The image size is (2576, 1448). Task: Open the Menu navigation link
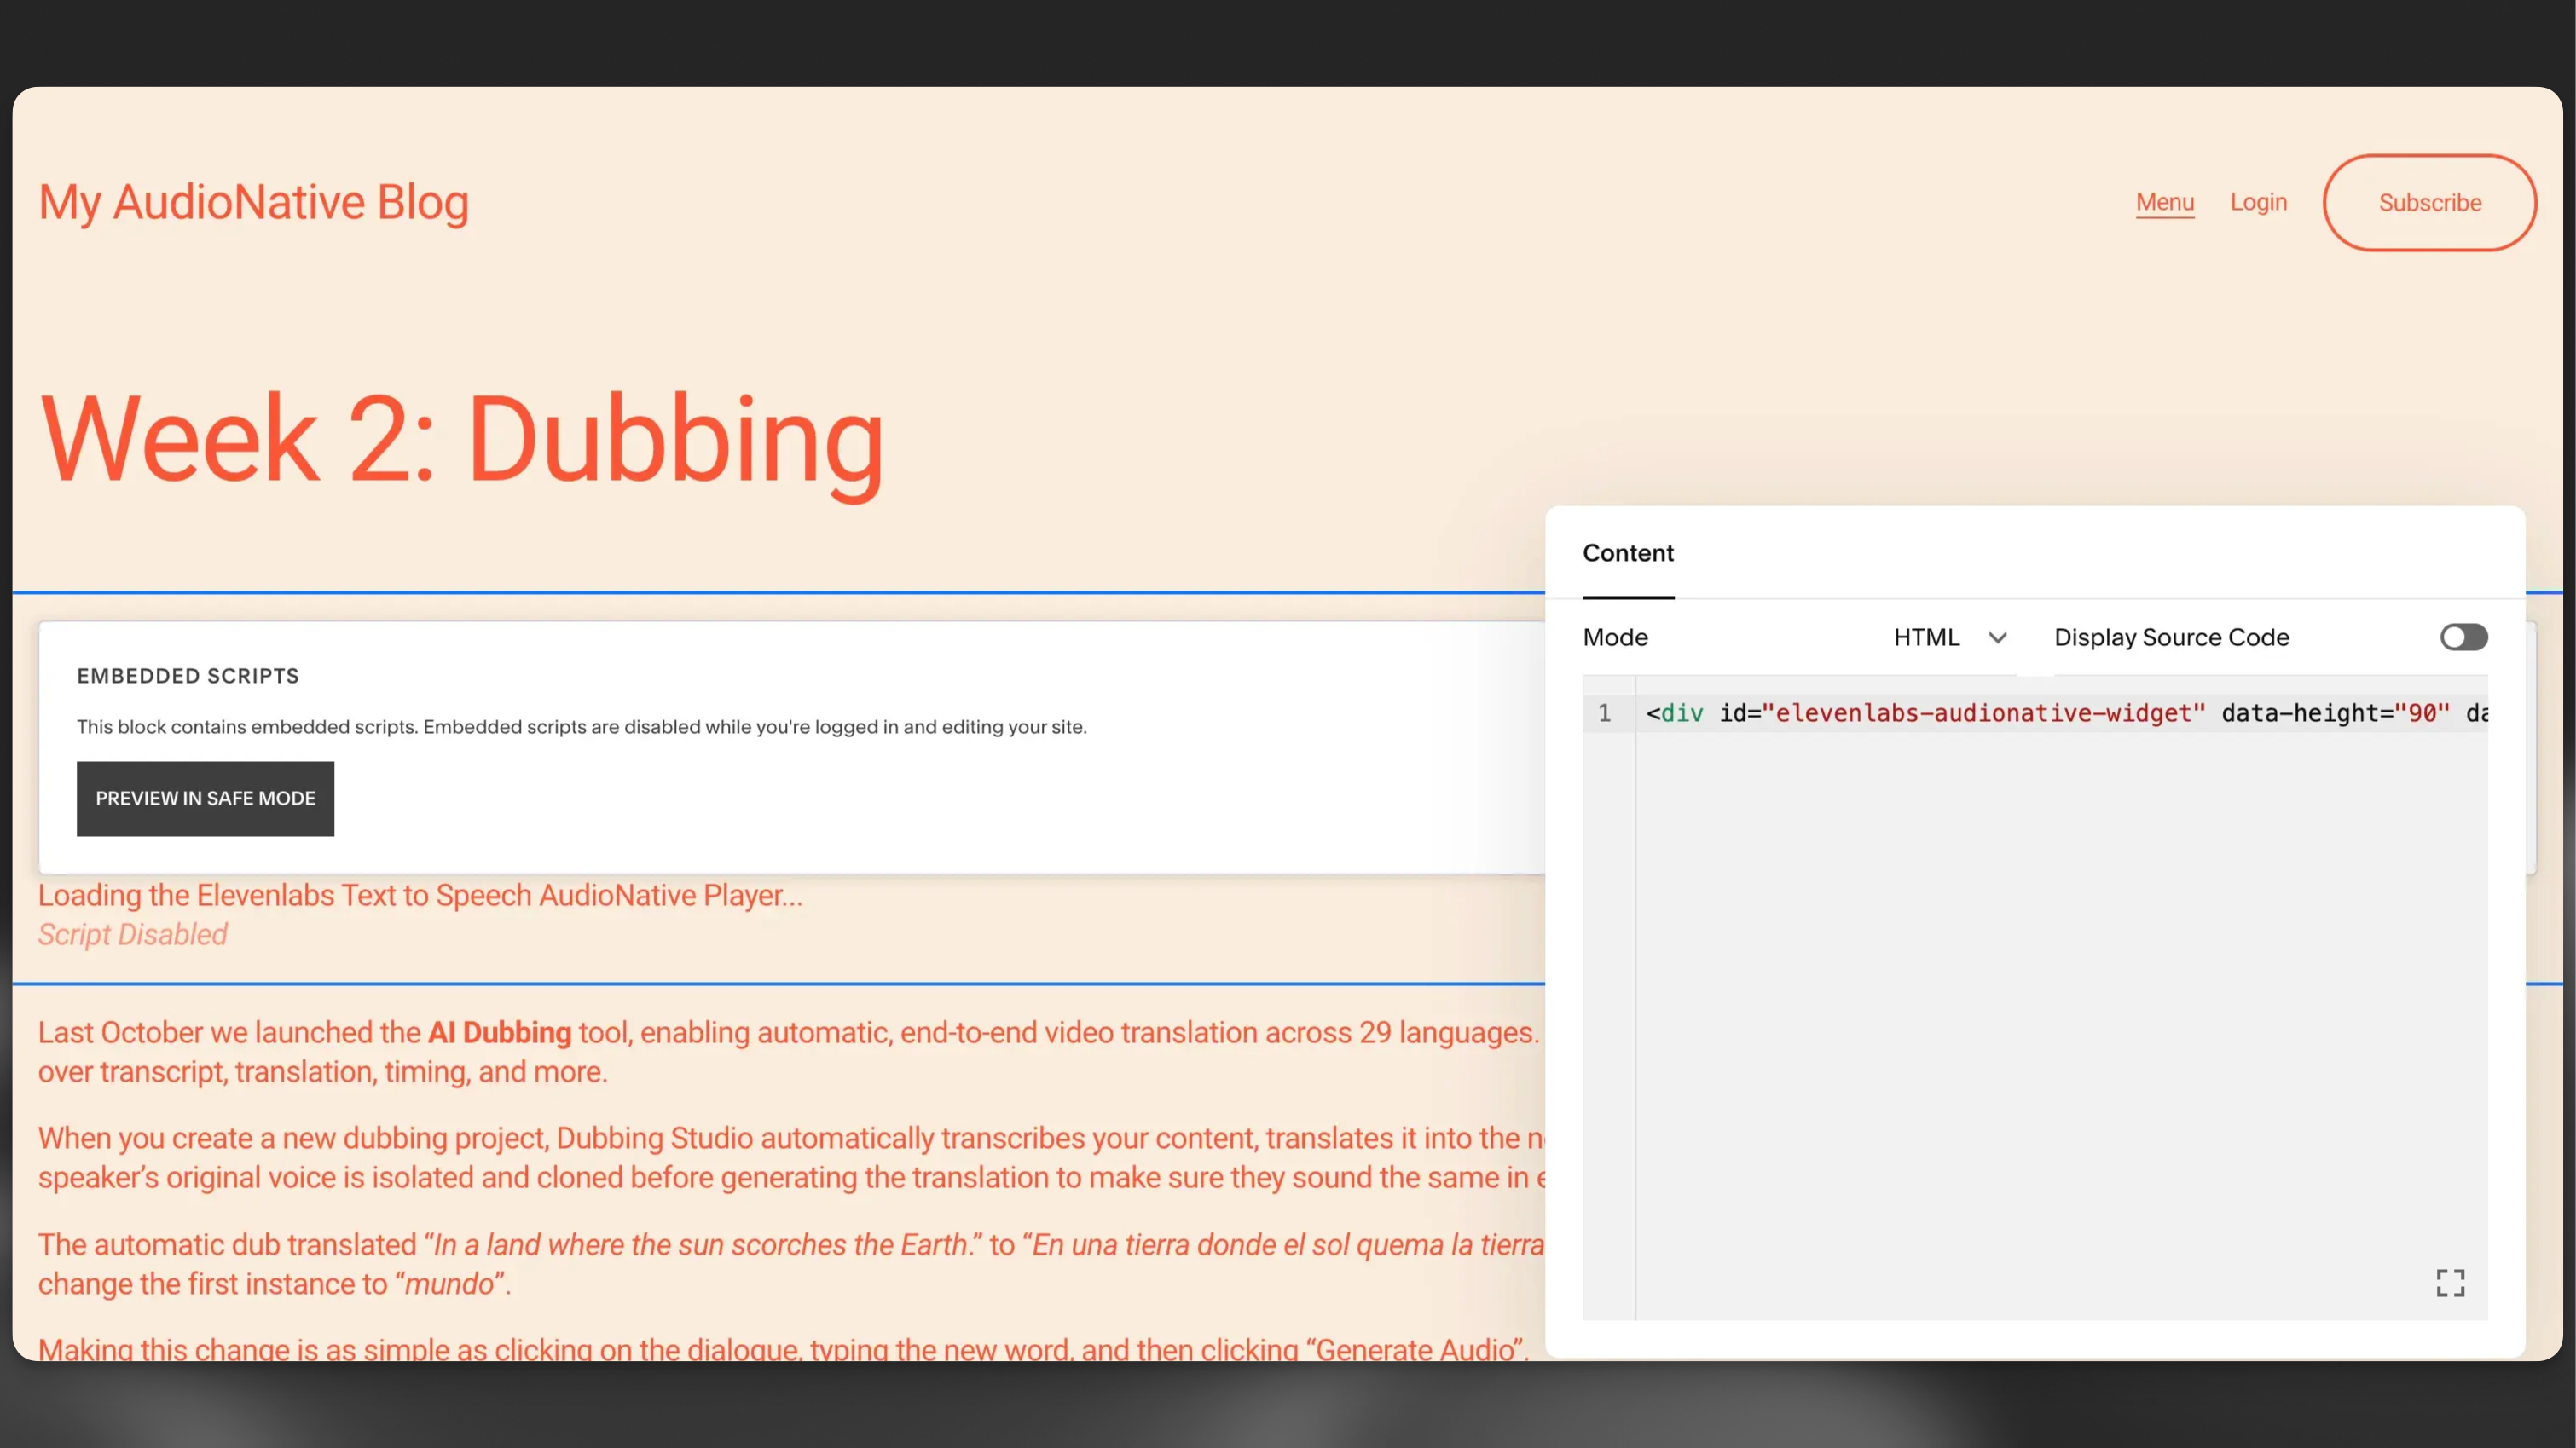2164,202
